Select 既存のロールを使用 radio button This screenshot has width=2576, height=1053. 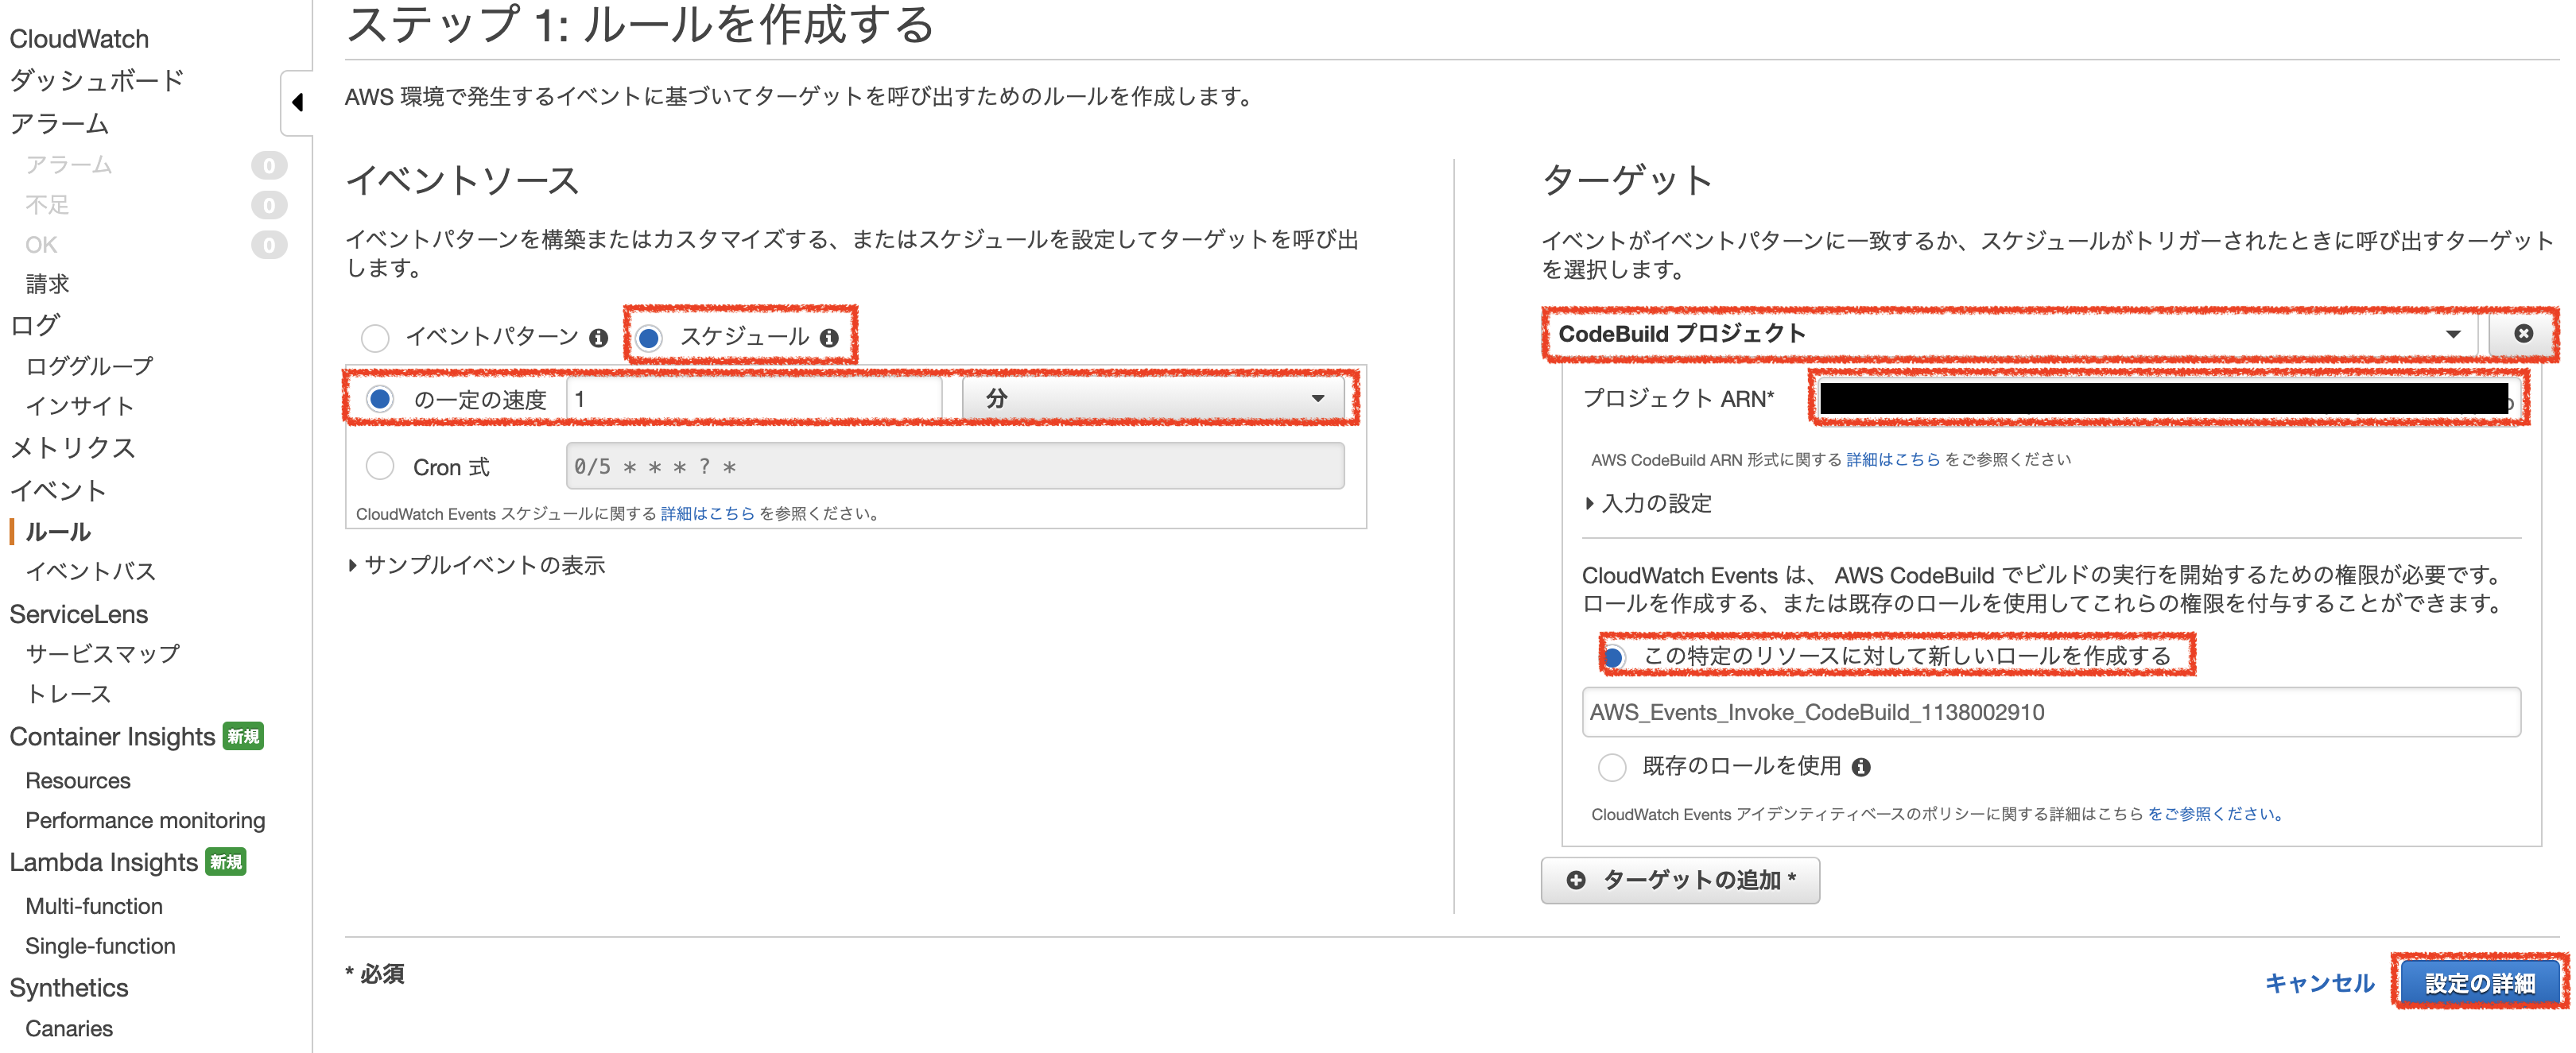(x=1612, y=767)
